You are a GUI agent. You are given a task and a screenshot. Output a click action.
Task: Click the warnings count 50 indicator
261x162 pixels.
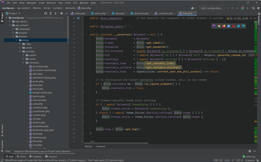[230, 18]
